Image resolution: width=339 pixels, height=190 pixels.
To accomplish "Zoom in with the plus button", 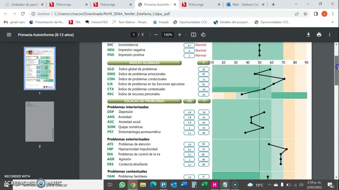I will [180, 35].
